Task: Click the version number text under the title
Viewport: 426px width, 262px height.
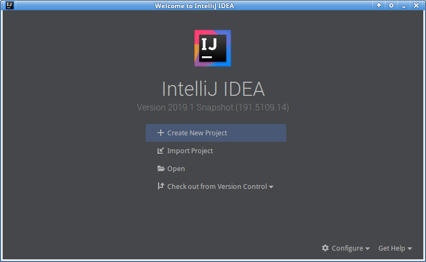Action: click(x=213, y=108)
